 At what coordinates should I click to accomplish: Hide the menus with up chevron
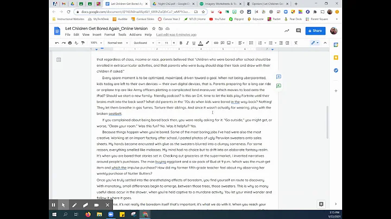[x=325, y=43]
